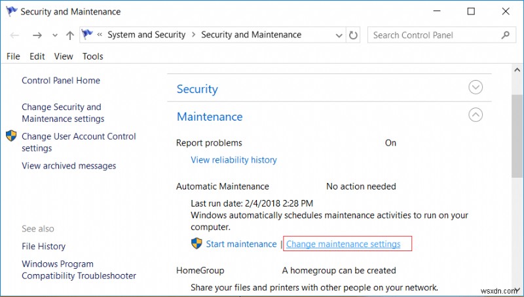Open the recent locations dropdown arrow

(55, 36)
